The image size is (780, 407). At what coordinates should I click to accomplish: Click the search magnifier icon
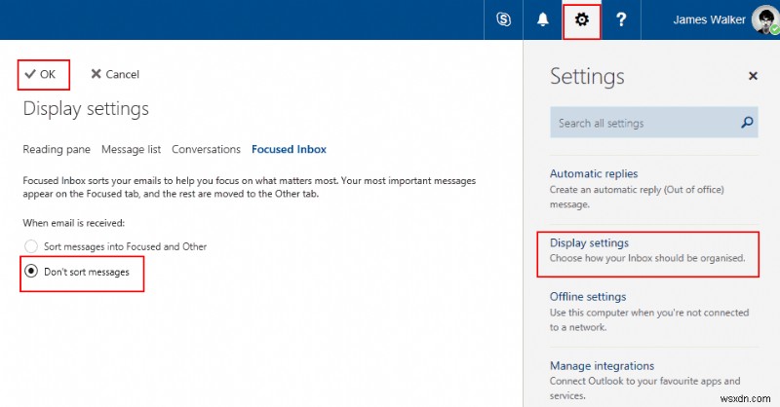click(747, 123)
